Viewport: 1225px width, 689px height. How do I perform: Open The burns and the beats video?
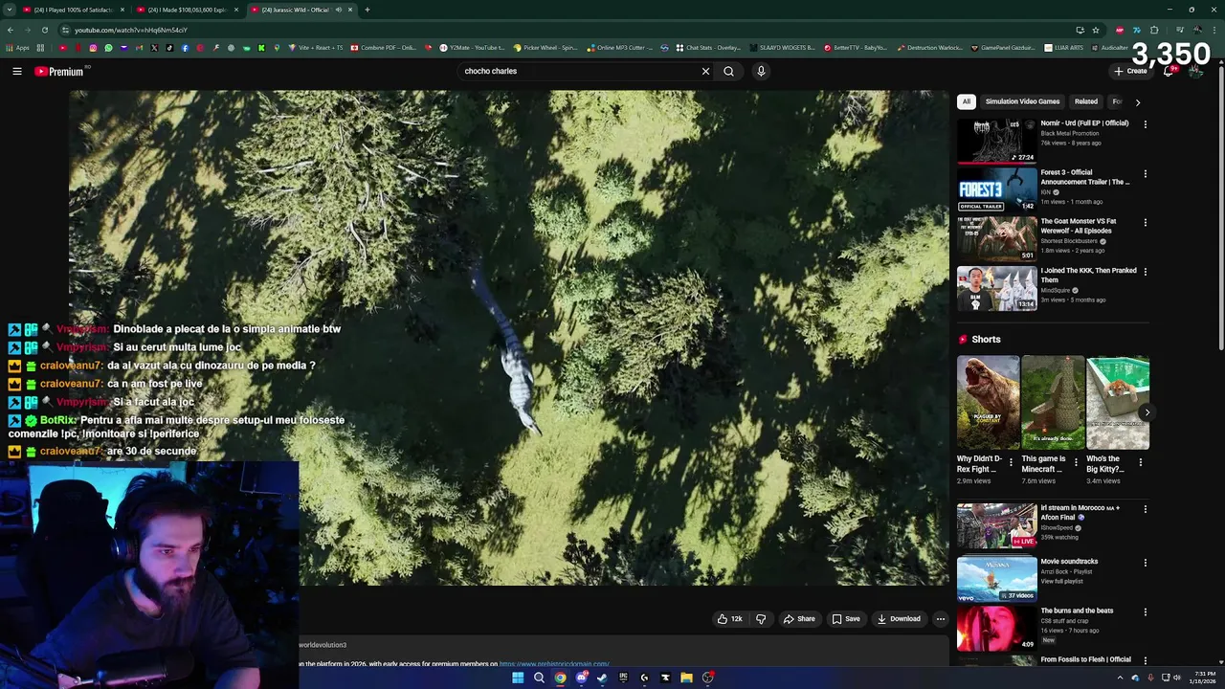[x=996, y=628]
